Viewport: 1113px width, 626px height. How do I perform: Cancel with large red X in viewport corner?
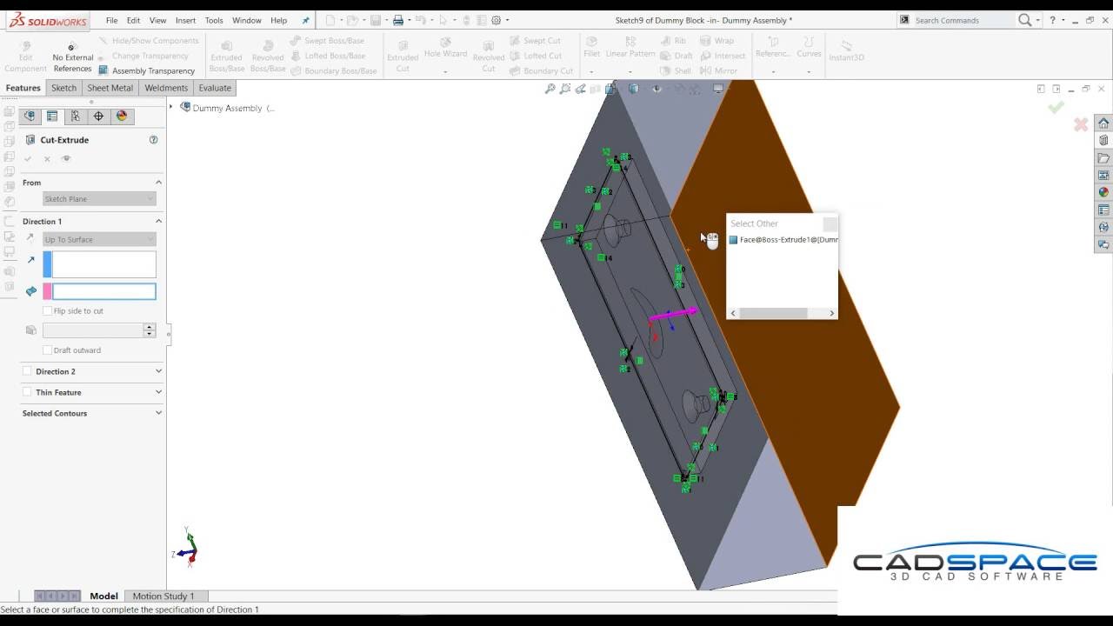pos(1081,125)
